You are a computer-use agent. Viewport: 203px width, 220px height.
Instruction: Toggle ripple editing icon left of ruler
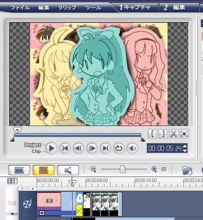pyautogui.click(x=12, y=181)
